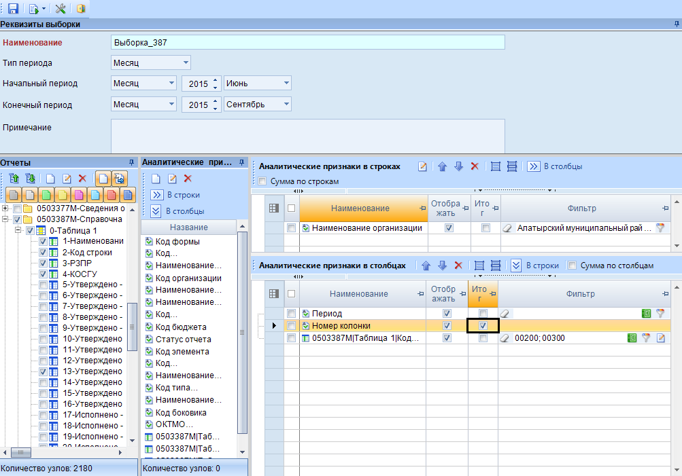Click В строки button in column attributes header
682x476 pixels.
(534, 266)
